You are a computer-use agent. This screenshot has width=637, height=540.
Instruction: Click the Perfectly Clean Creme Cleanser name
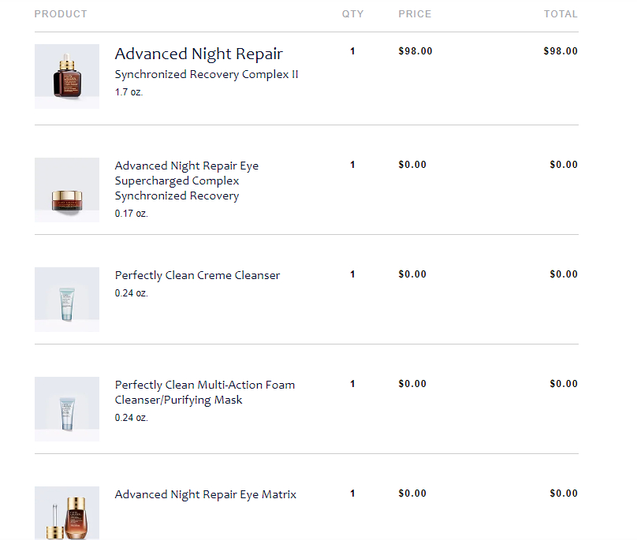tap(197, 275)
